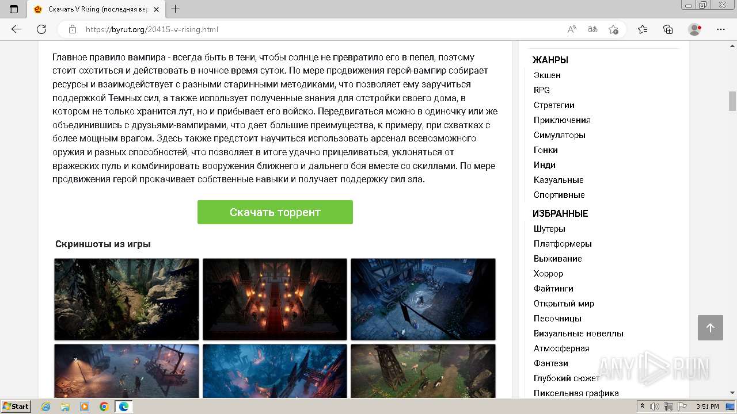The width and height of the screenshot is (737, 414).
Task: Open Edge Settings and more menu
Action: click(720, 29)
